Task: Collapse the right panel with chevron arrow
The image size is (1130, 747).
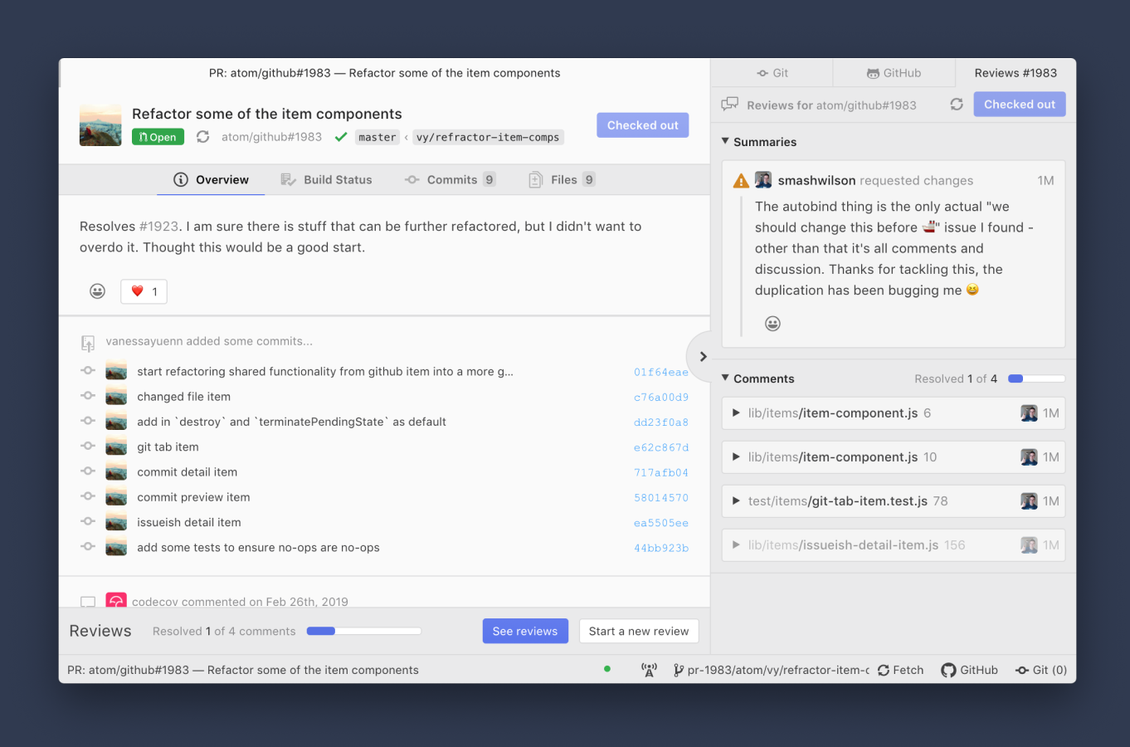Action: click(703, 357)
